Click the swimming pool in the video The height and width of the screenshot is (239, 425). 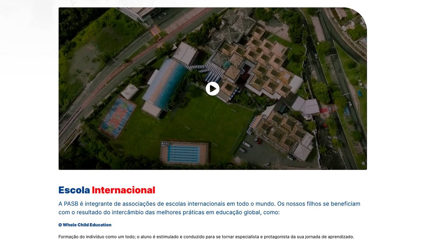(184, 154)
